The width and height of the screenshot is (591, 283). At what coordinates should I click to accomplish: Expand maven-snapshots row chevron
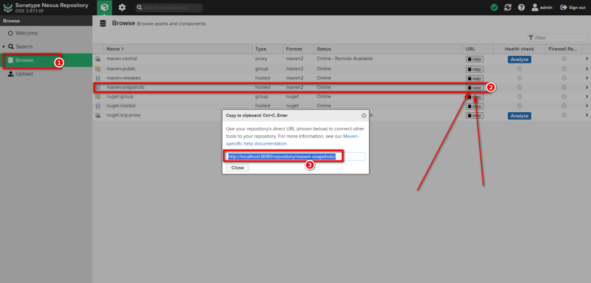point(587,87)
